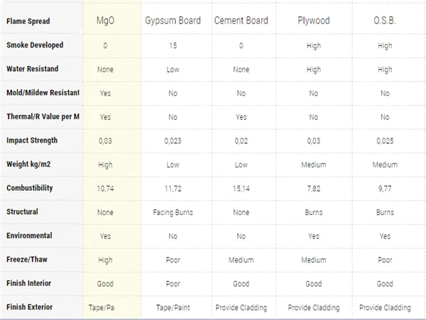Click the Weight kg/m2 row label
The width and height of the screenshot is (426, 320).
30,165
